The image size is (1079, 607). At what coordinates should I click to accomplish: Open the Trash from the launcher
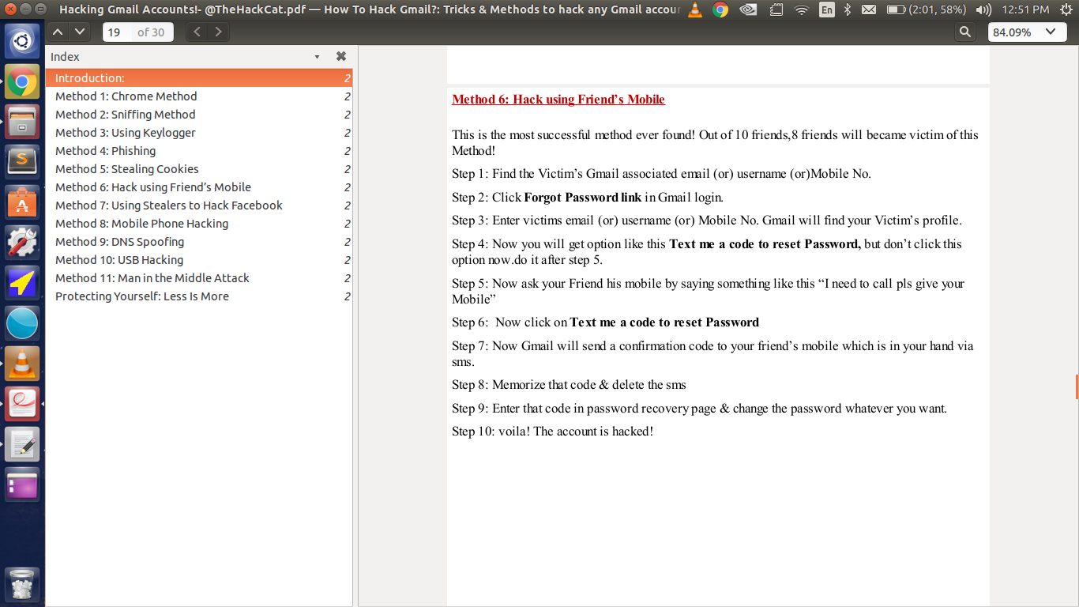[x=22, y=584]
